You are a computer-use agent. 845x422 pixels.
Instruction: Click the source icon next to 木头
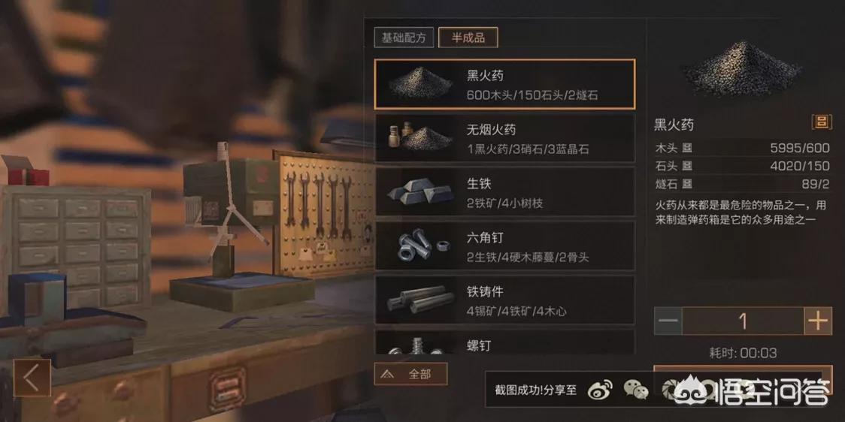pos(687,148)
